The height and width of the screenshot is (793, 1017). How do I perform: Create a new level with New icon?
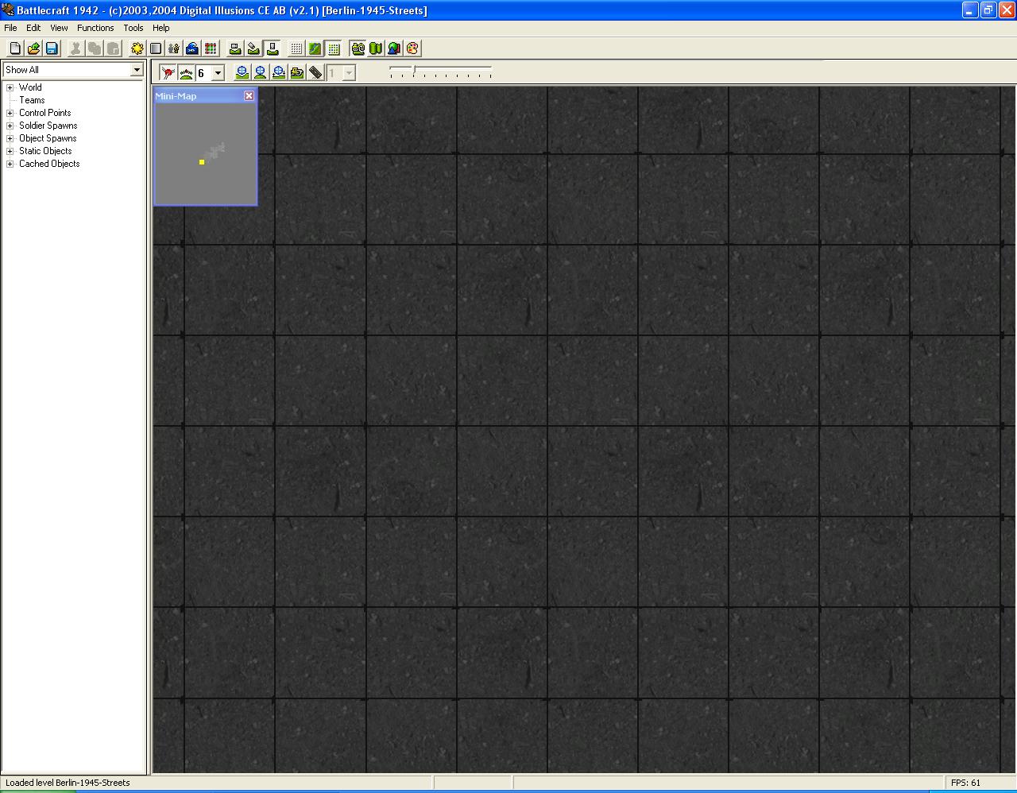[15, 48]
